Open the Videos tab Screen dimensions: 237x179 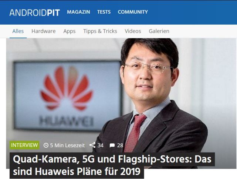[133, 31]
